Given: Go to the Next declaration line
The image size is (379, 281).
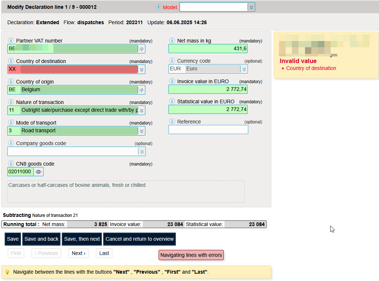Looking at the screenshot, I should pos(78,253).
